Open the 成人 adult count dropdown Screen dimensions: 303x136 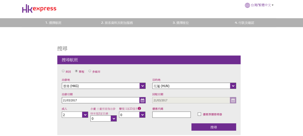coord(85,115)
